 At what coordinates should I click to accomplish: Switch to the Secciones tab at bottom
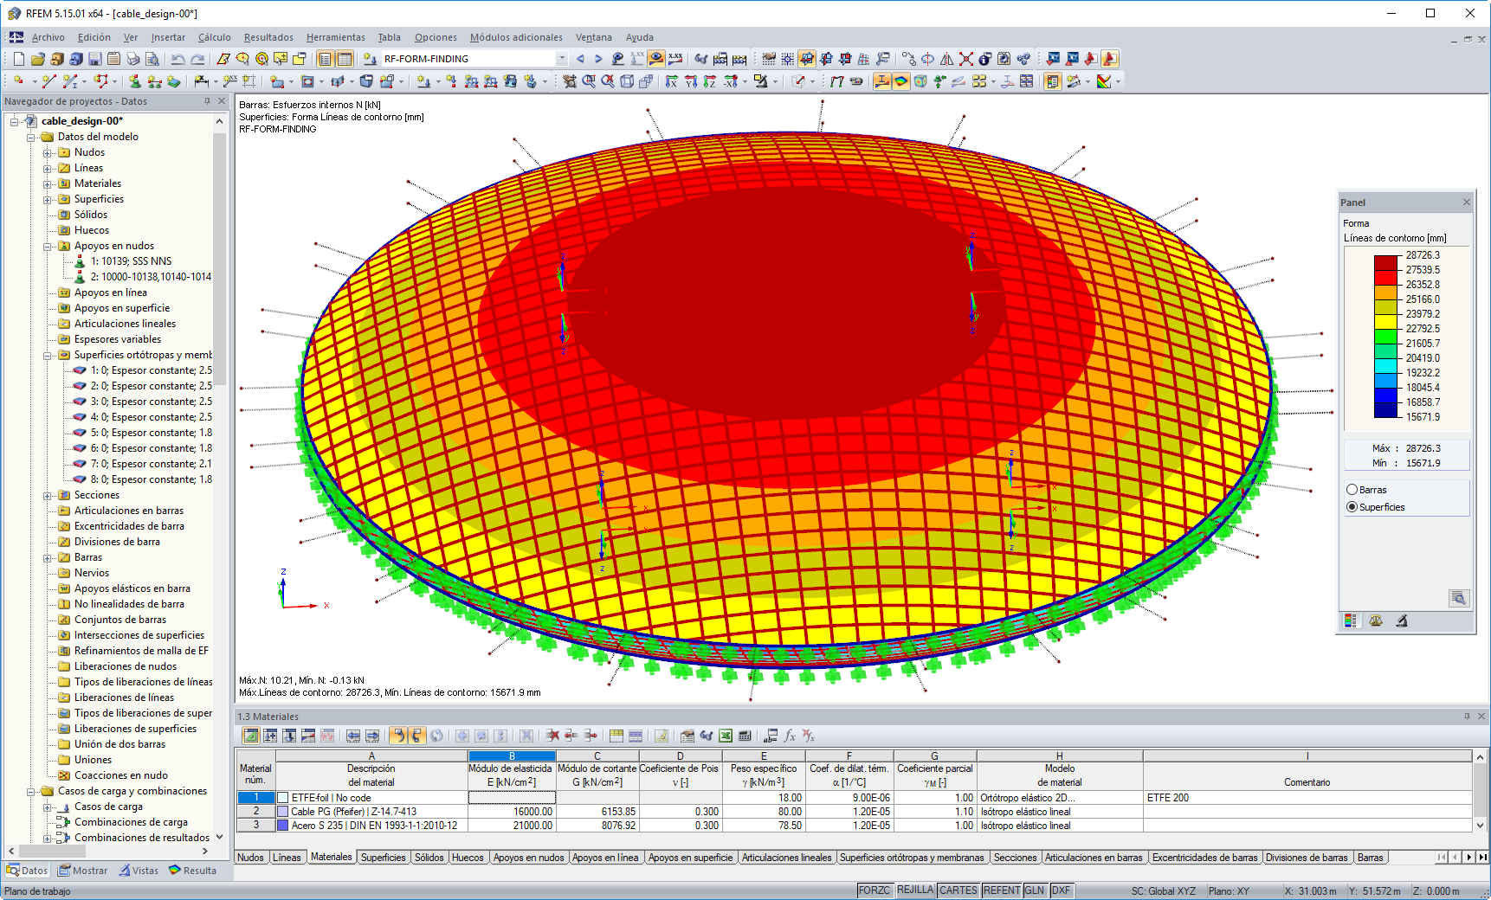(1015, 857)
